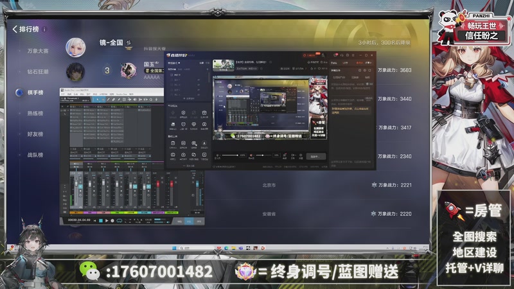514x289 pixels.
Task: Open the 排行榜 info icon
Action: [45, 29]
